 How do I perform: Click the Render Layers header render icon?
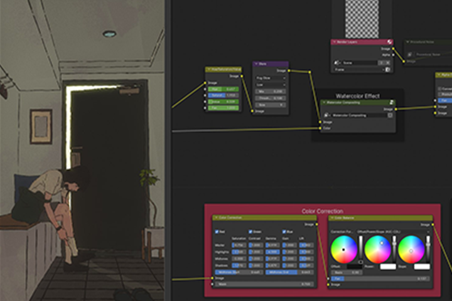(389, 42)
